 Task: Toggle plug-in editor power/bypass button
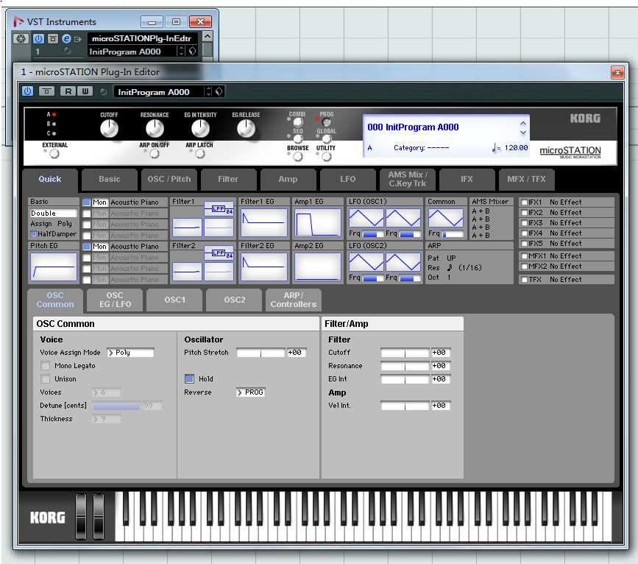[28, 91]
